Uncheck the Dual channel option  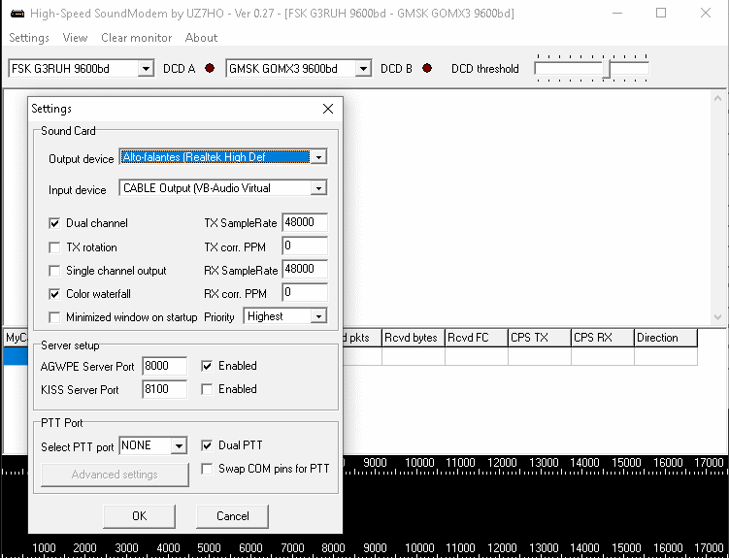point(54,223)
